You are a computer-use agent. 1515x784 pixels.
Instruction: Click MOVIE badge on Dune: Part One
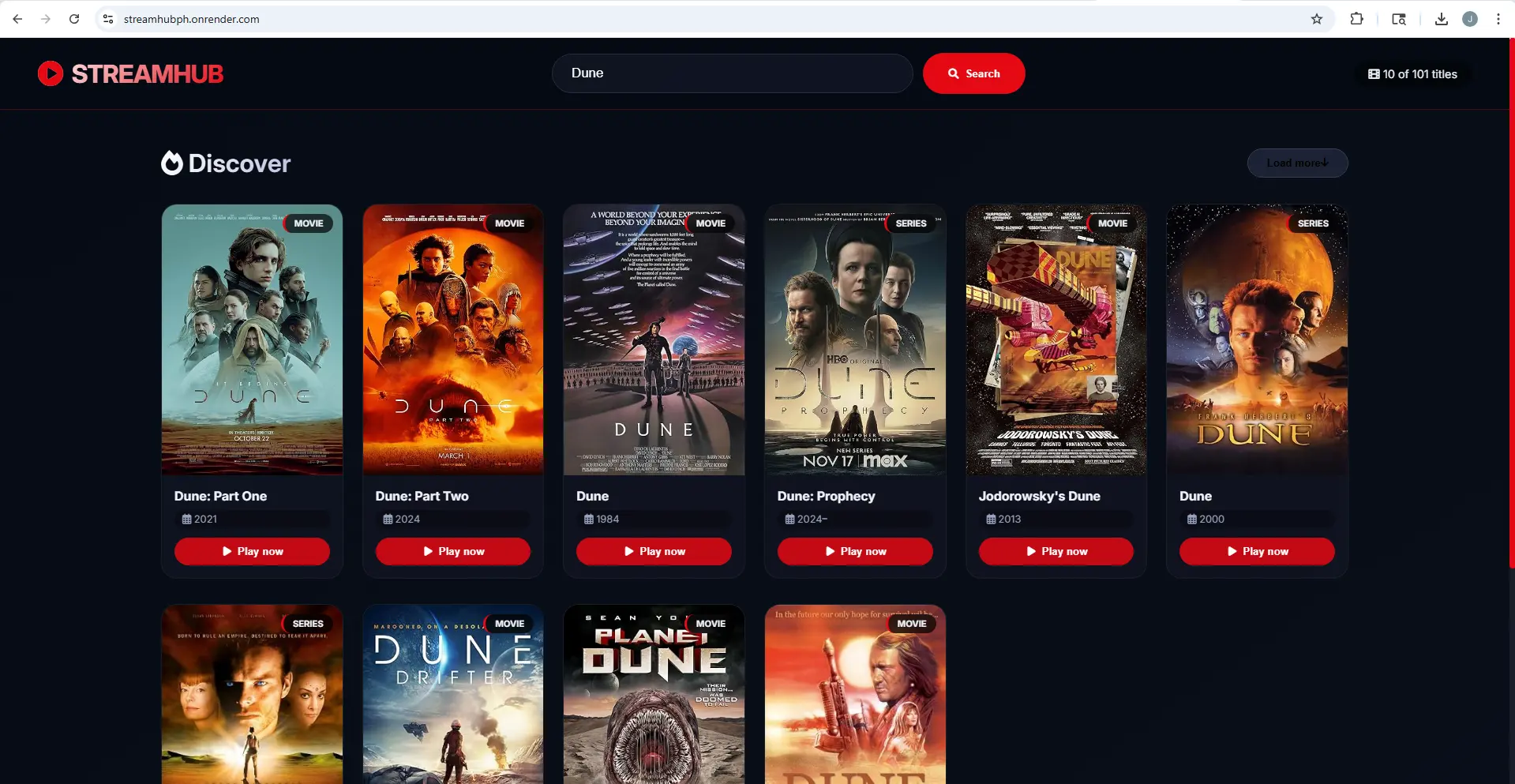pos(309,223)
